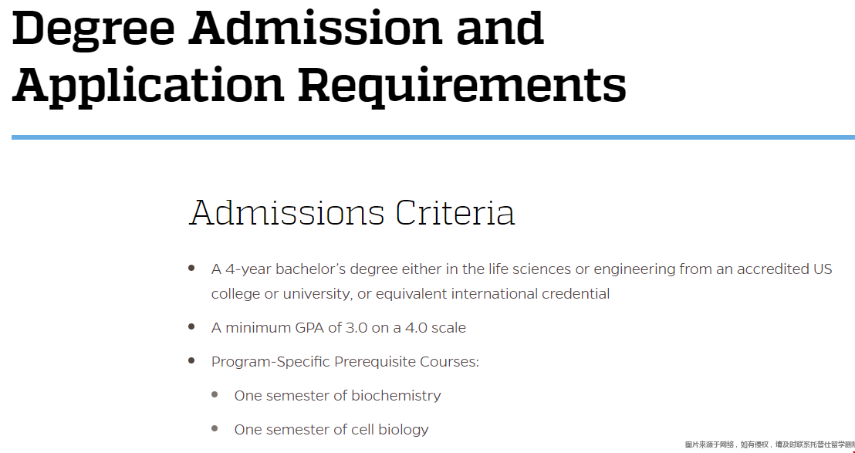
Task: Click the bullet before 'A minimum GPA'
Action: click(191, 326)
